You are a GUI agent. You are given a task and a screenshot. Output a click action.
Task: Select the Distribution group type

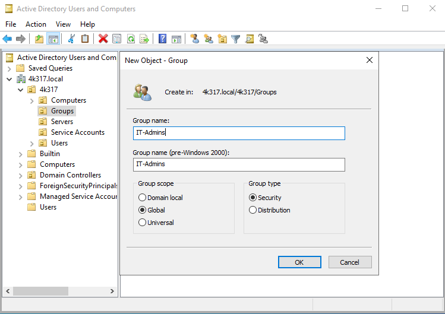point(270,210)
